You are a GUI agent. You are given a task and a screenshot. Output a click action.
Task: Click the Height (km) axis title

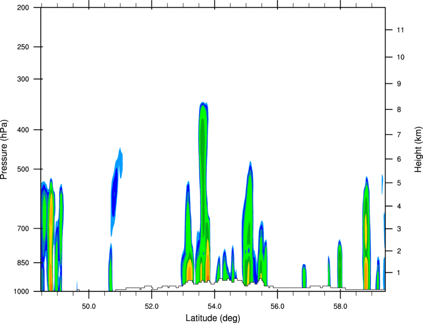click(418, 149)
